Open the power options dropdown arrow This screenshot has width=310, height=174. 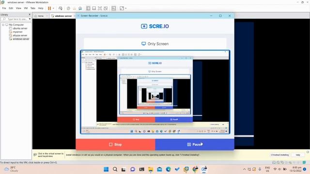[x=53, y=8]
